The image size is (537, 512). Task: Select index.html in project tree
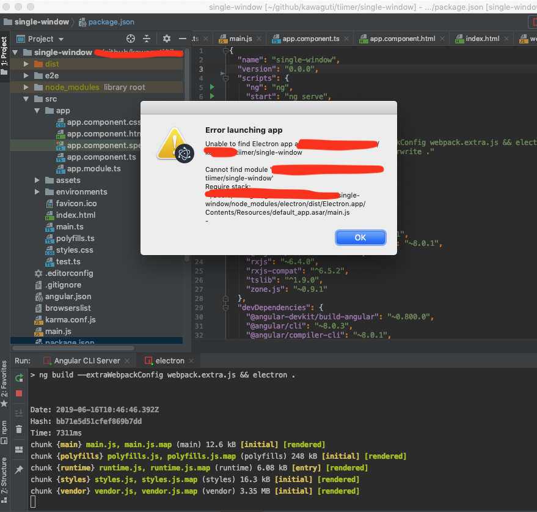pyautogui.click(x=76, y=215)
